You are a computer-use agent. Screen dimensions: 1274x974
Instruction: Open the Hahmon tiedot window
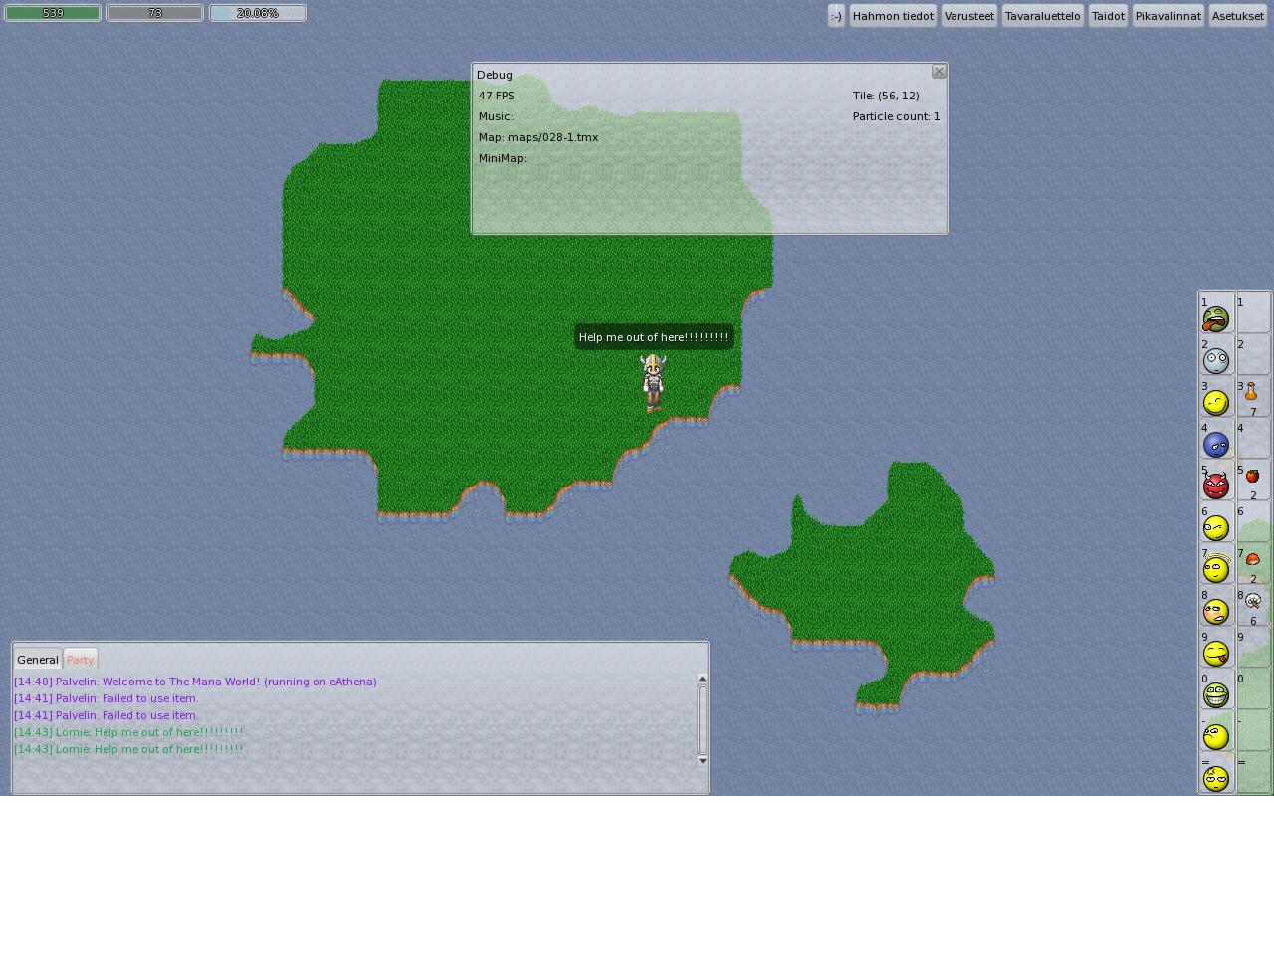pyautogui.click(x=893, y=16)
